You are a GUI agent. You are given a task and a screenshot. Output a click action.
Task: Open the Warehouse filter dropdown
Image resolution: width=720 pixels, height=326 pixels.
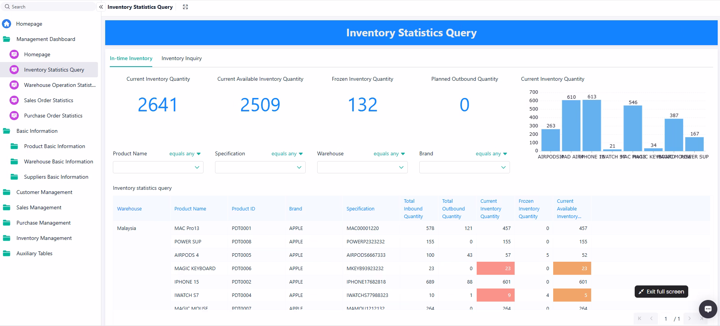pyautogui.click(x=362, y=167)
